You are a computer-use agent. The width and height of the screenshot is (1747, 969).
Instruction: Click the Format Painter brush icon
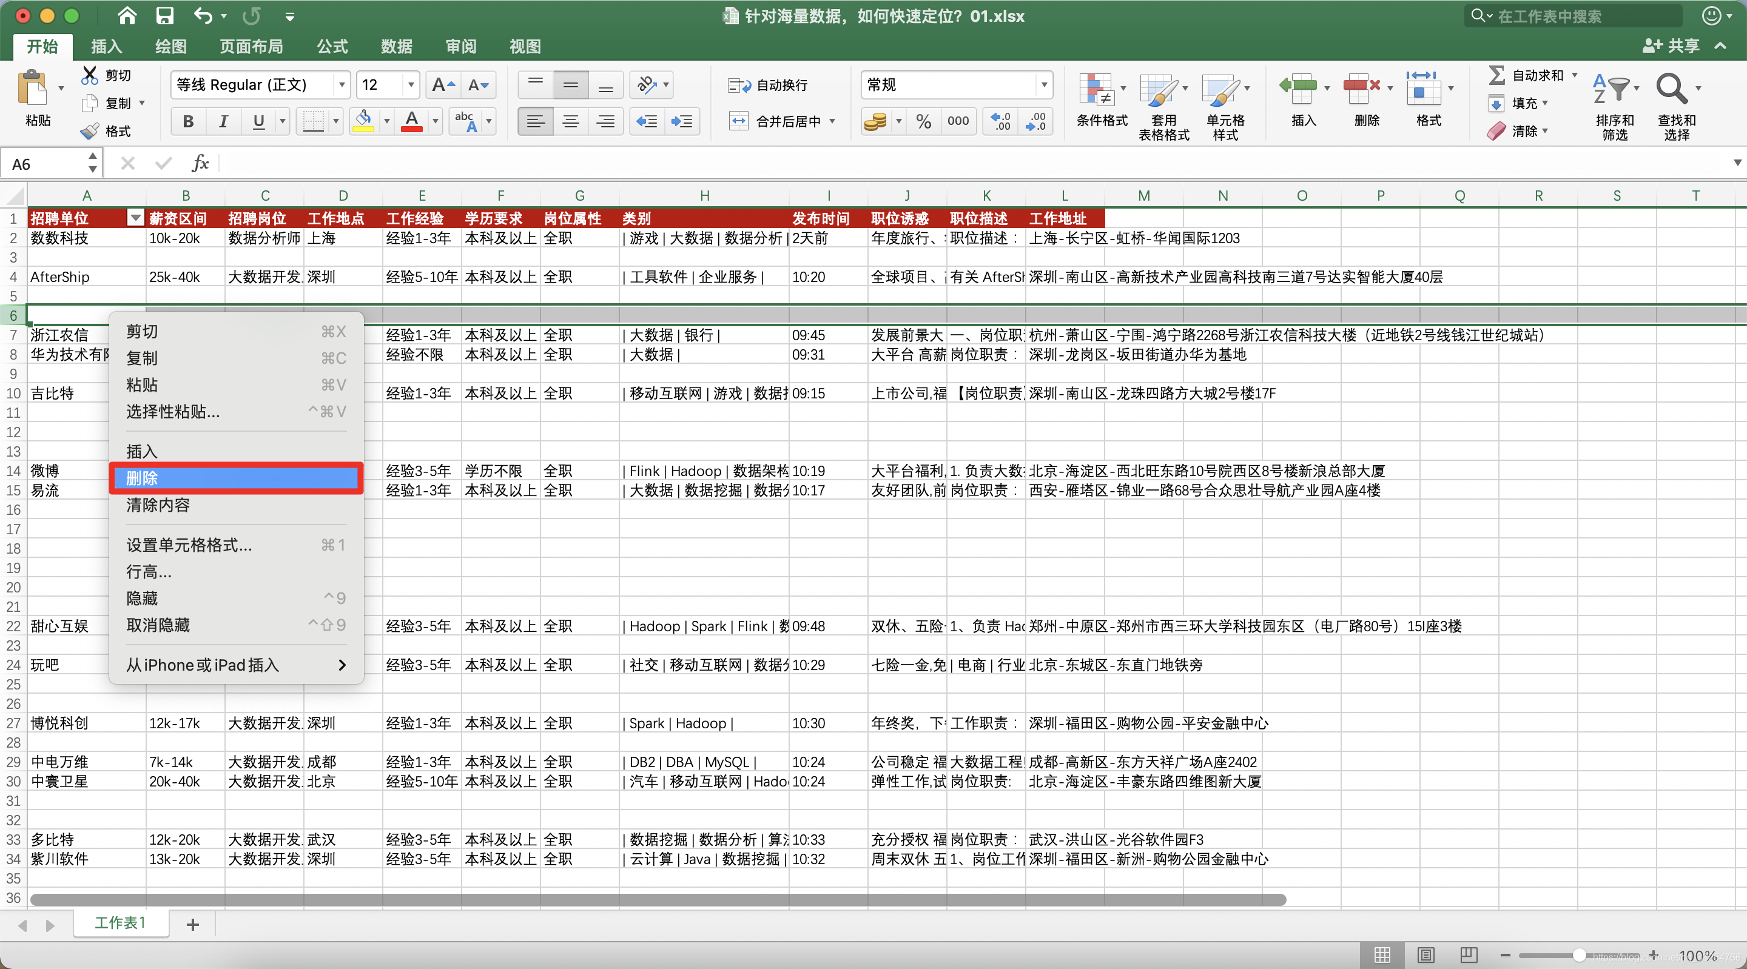pos(90,131)
